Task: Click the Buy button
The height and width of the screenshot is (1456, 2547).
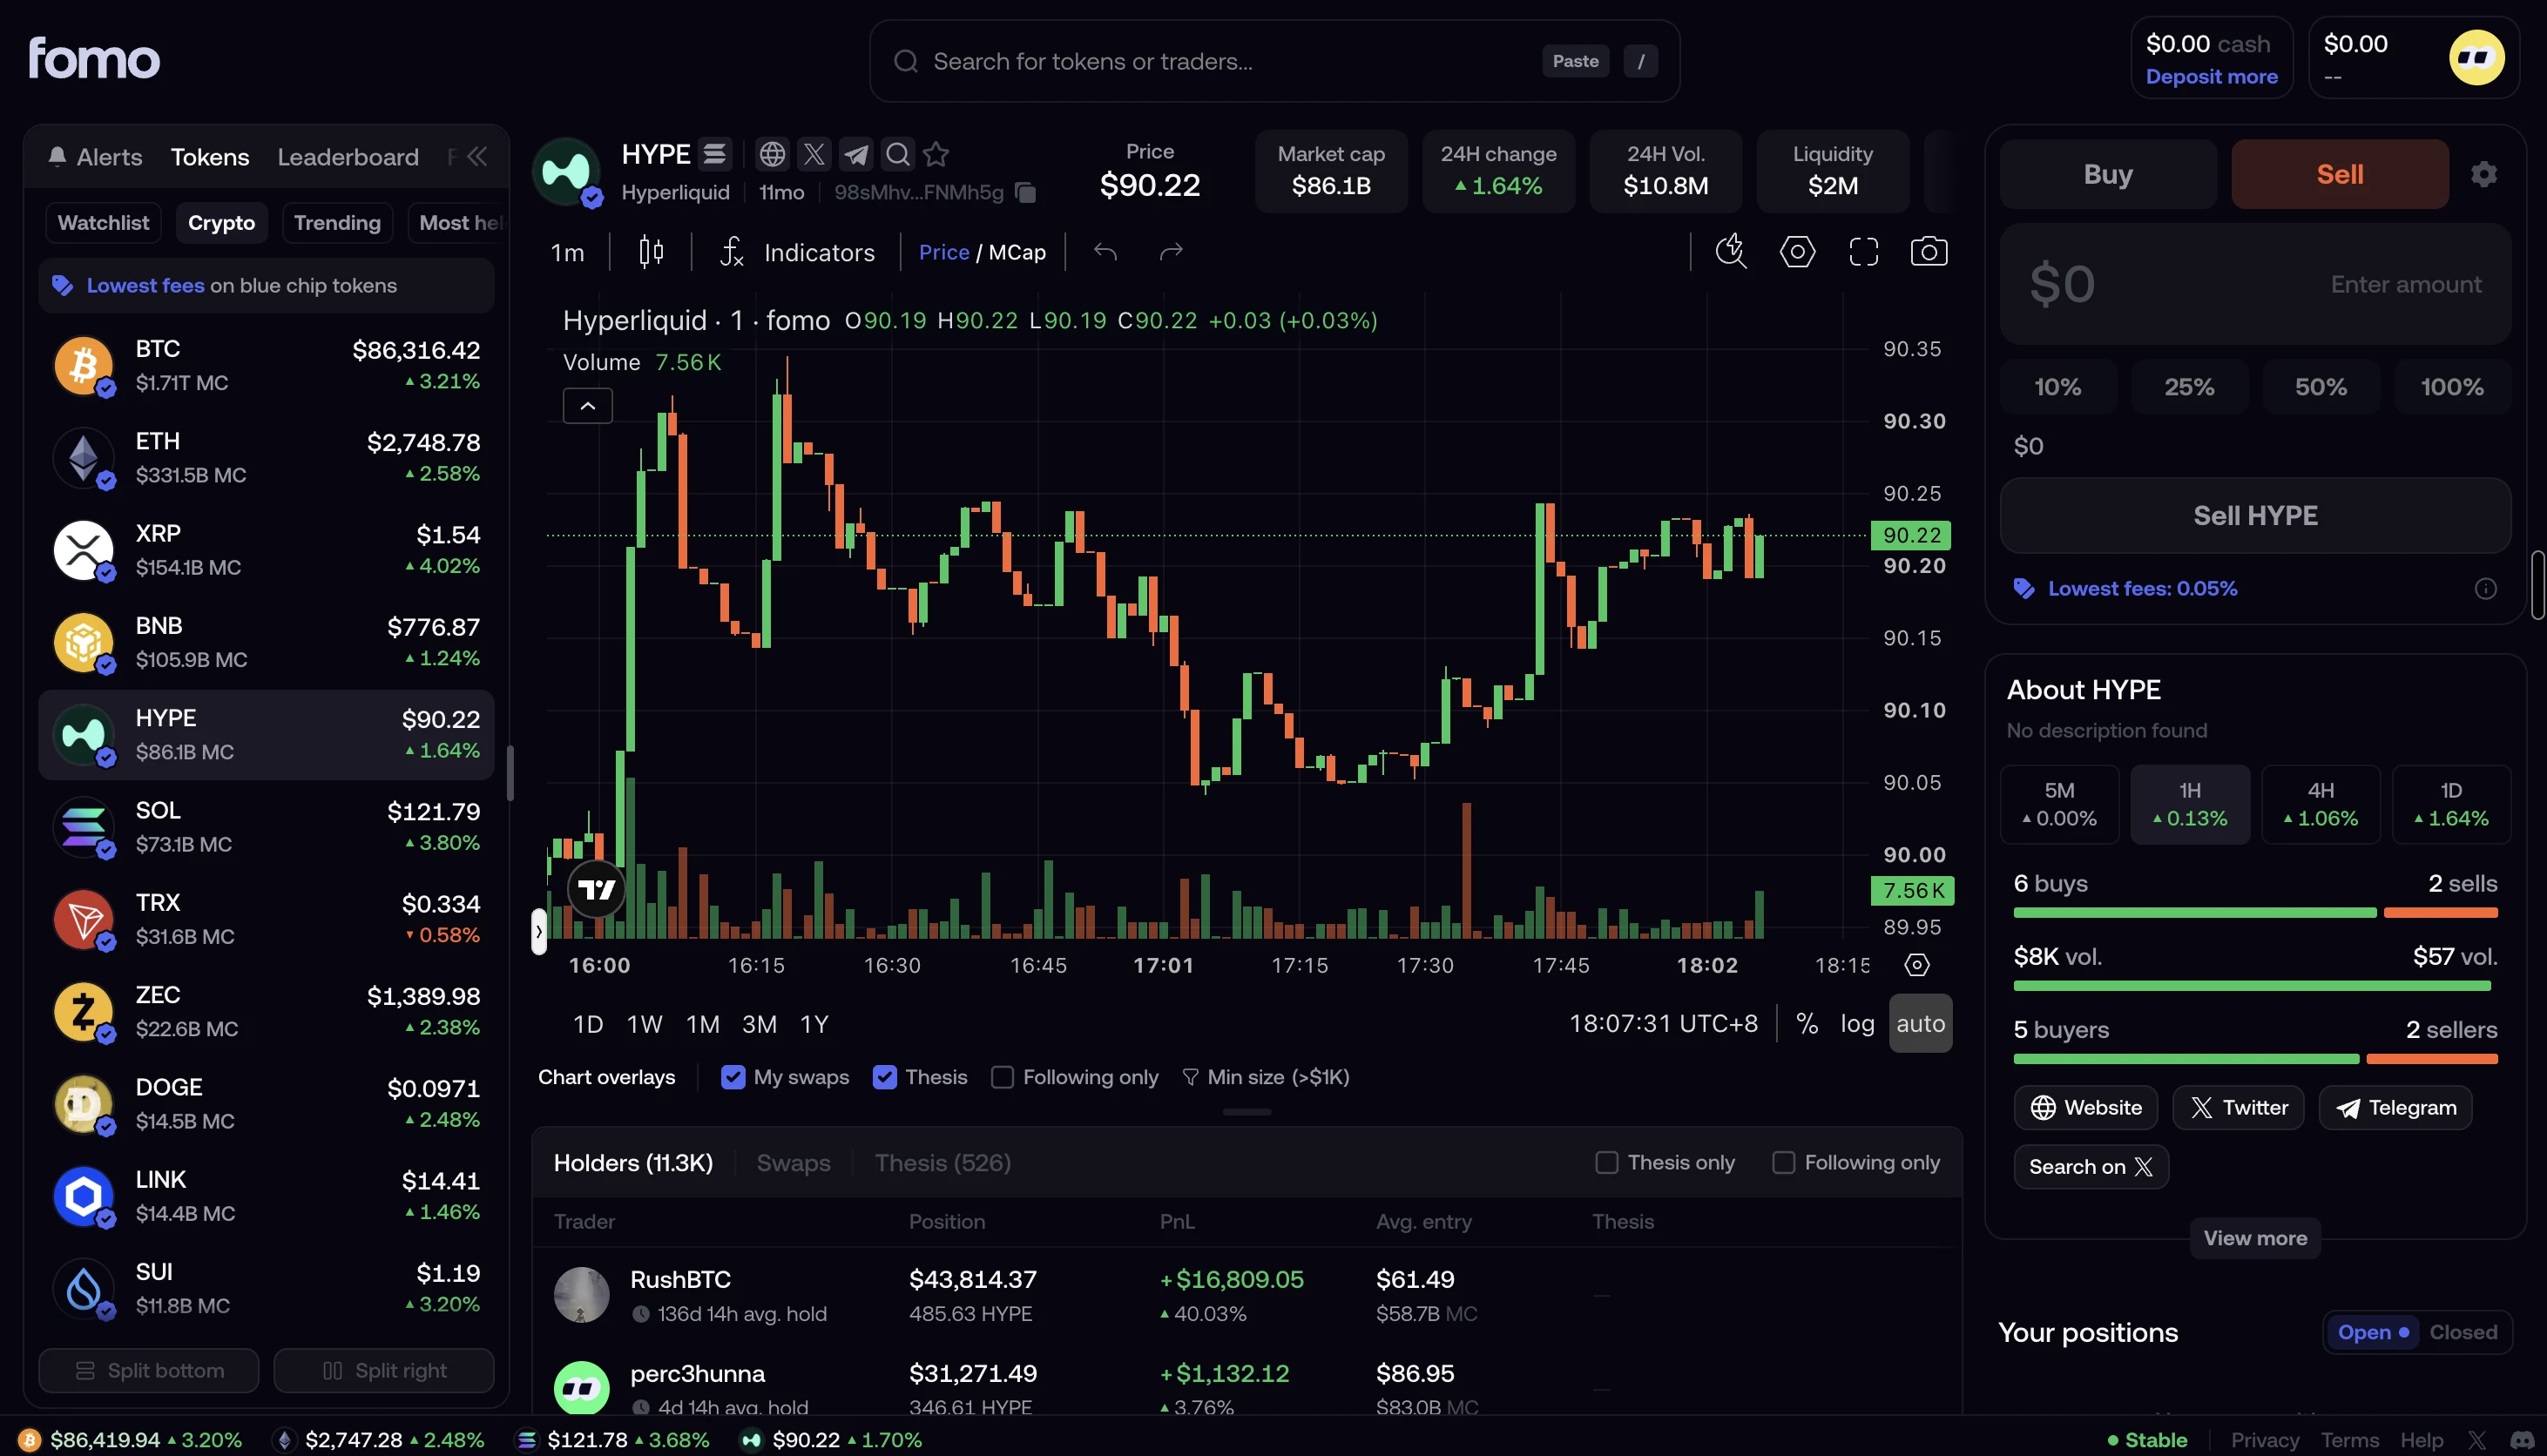Action: 2108,174
